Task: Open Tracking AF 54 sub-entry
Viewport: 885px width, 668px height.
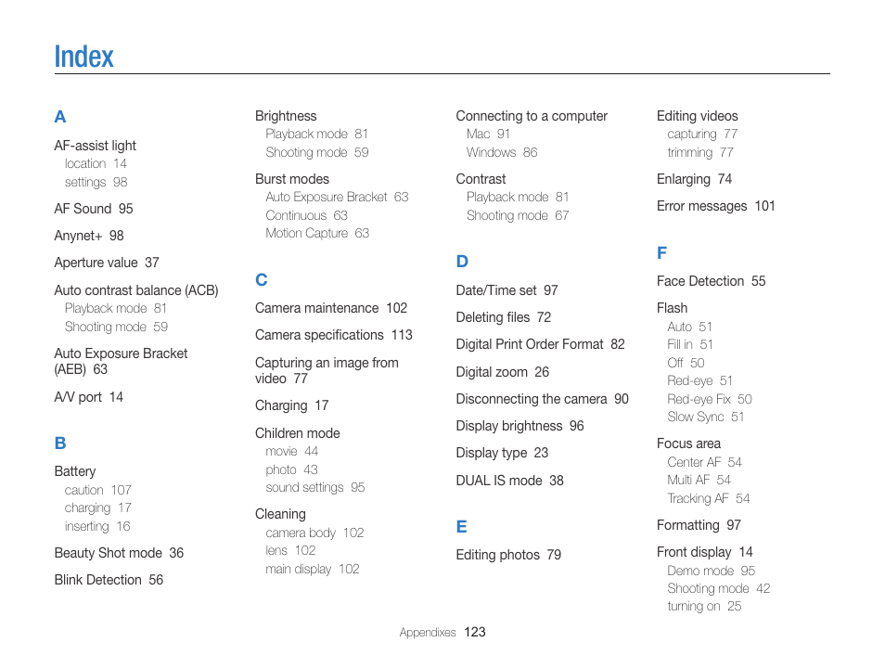Action: click(x=709, y=498)
